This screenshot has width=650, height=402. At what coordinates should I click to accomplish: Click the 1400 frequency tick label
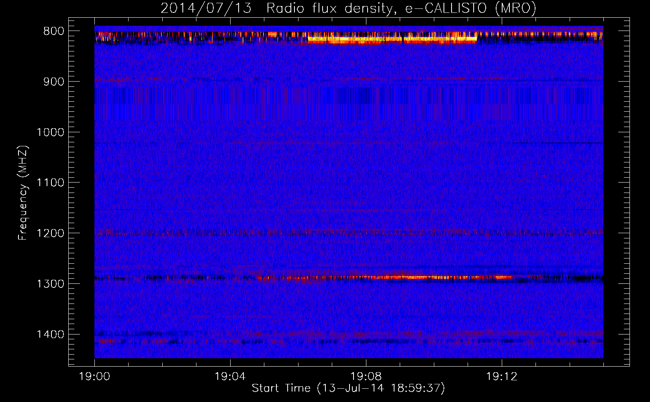point(50,334)
